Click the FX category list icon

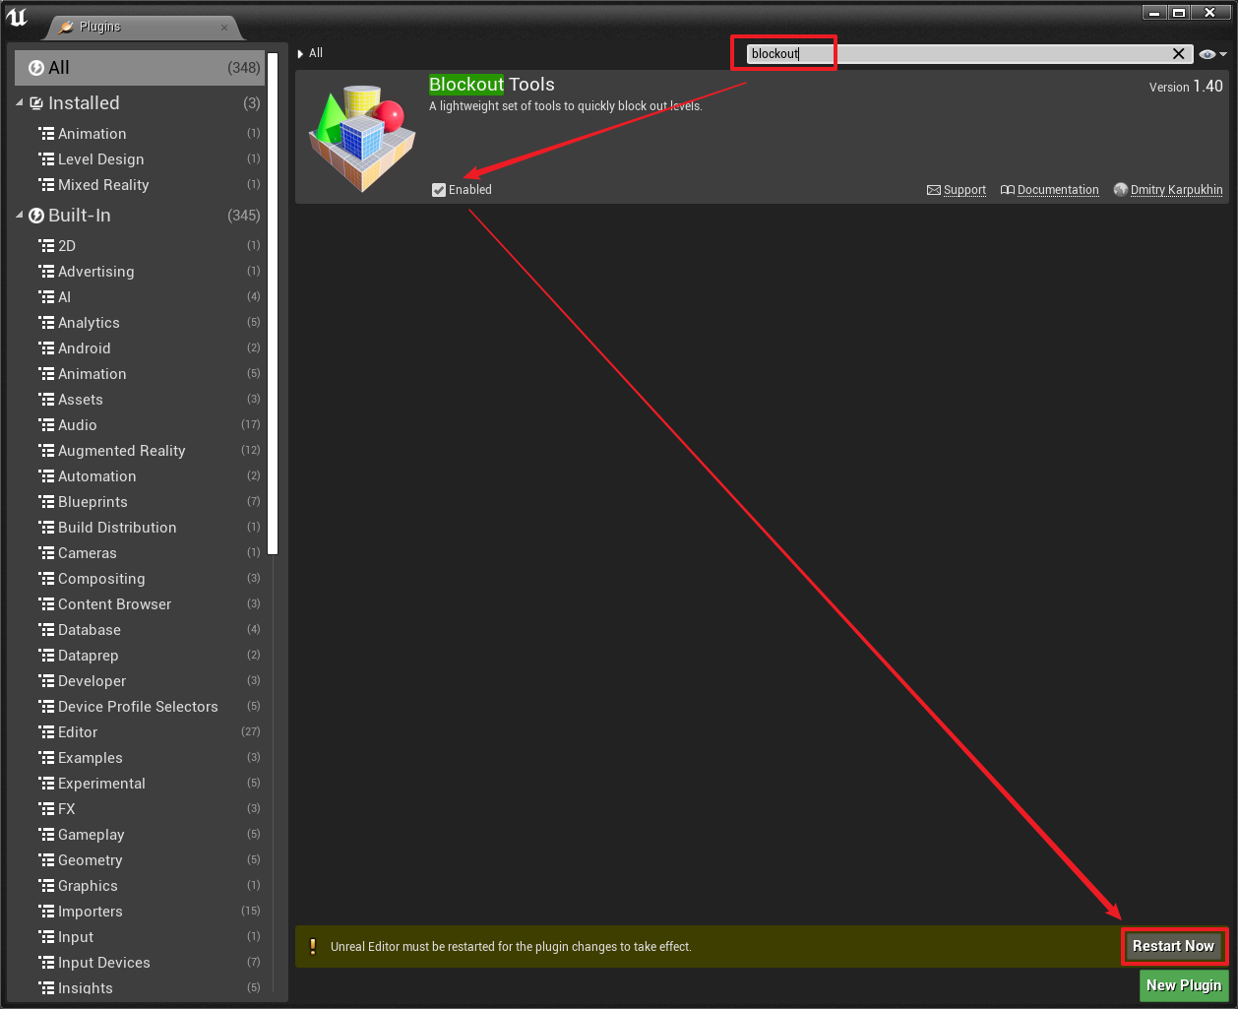tap(46, 809)
